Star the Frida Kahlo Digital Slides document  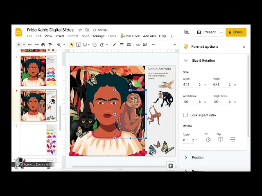80,30
